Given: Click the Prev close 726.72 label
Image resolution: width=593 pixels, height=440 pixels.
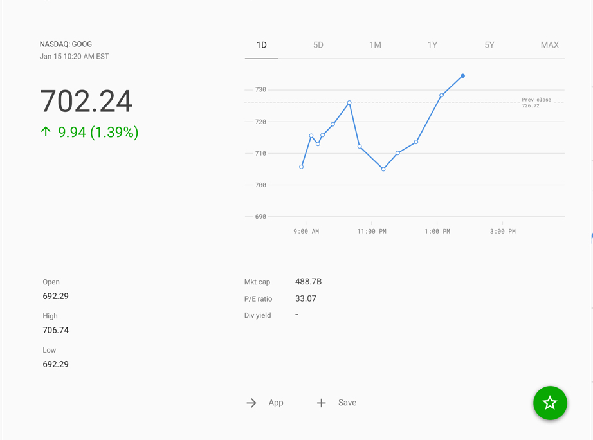Looking at the screenshot, I should coord(536,102).
